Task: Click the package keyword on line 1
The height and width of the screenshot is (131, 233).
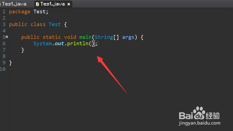Action: click(x=19, y=12)
